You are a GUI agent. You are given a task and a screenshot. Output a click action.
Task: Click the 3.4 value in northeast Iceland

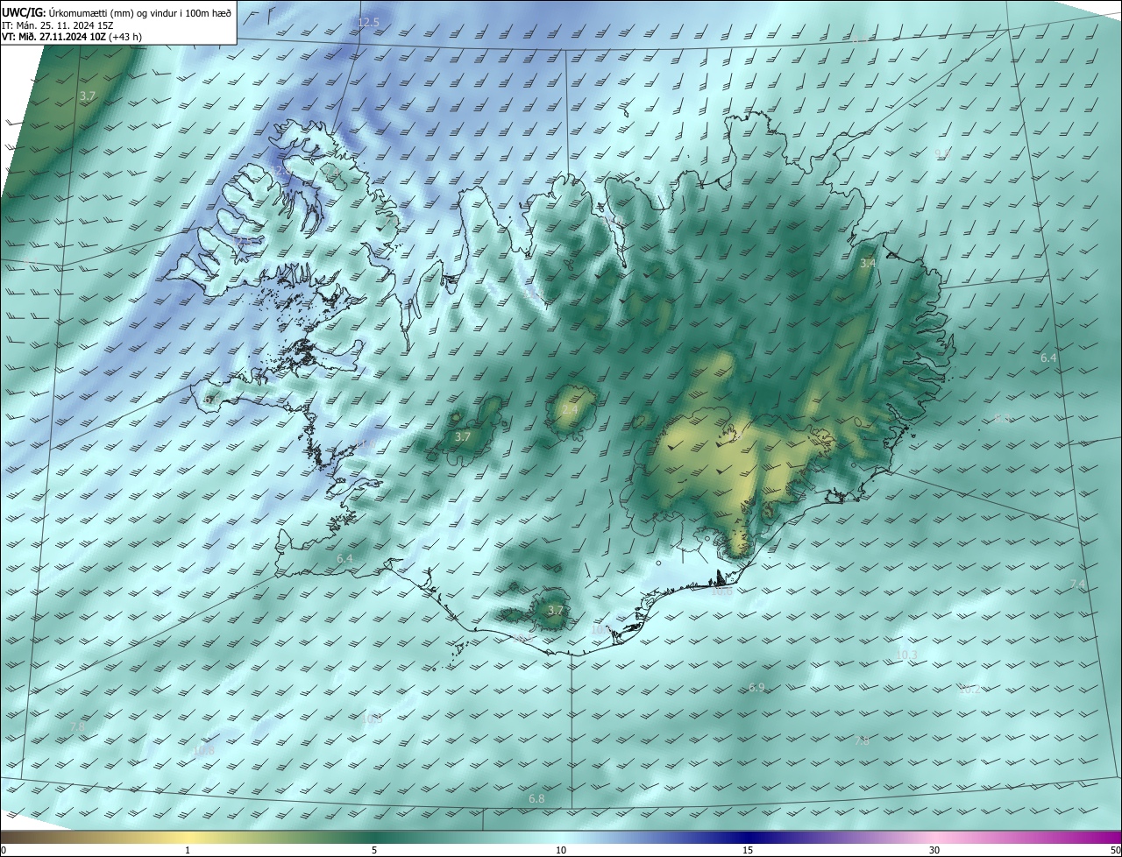867,263
